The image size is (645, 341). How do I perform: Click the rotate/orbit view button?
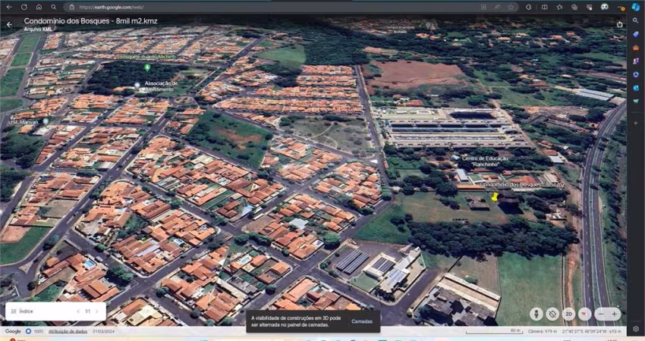(x=552, y=314)
